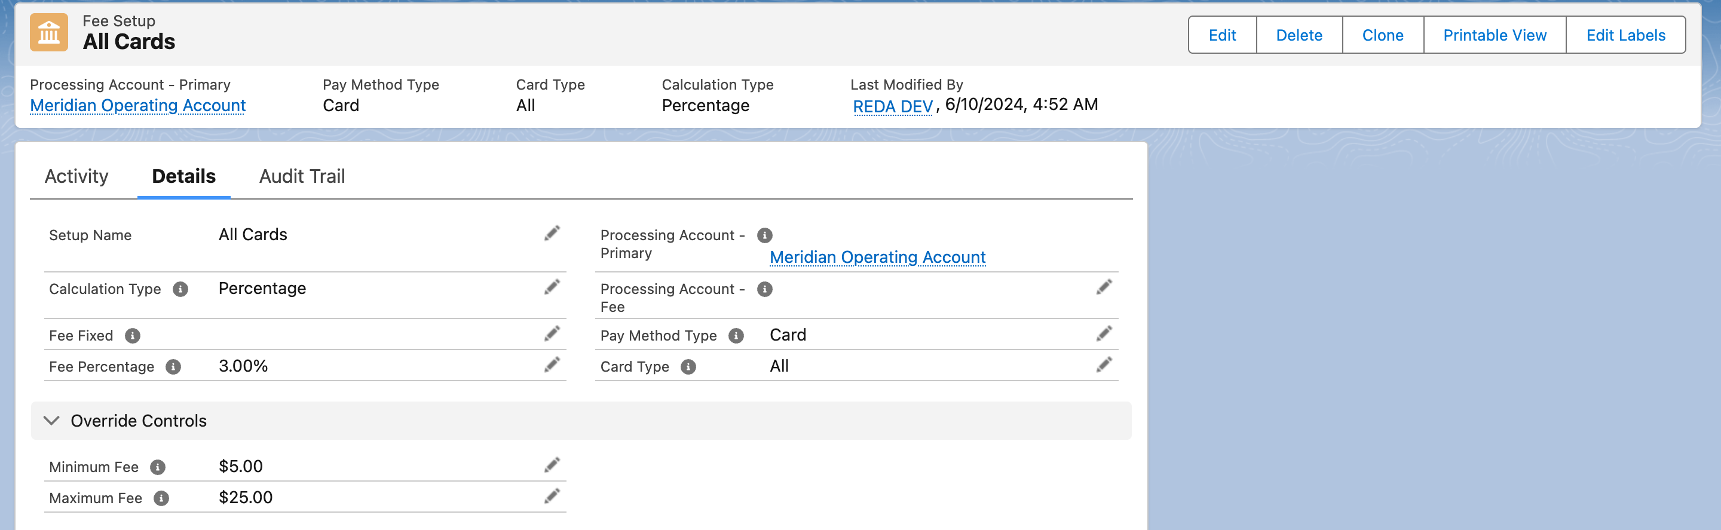The image size is (1721, 530).
Task: Click Card value for Pay Method Type in Details
Action: (788, 335)
